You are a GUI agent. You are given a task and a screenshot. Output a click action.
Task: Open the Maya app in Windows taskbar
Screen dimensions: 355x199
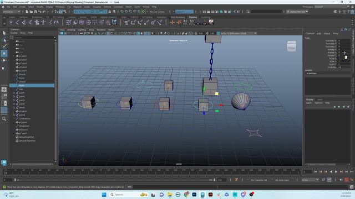[x=202, y=195]
